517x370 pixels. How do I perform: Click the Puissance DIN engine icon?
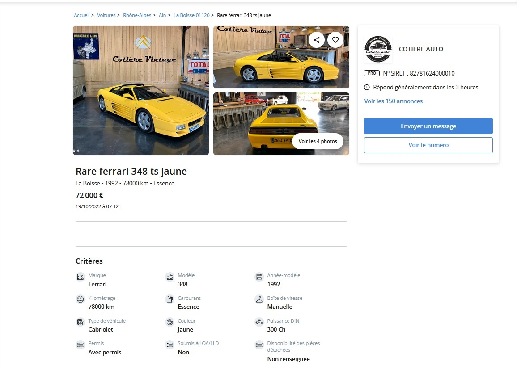[259, 322]
